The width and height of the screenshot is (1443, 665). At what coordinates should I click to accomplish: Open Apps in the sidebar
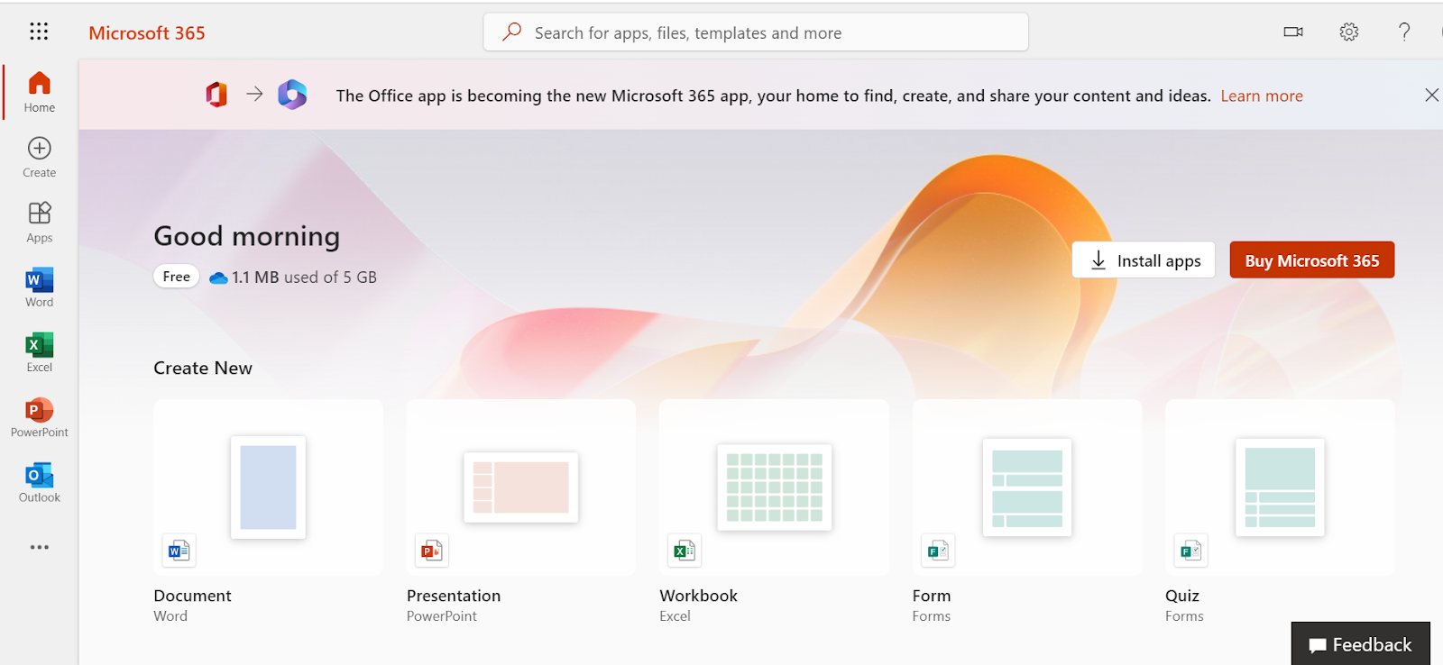pos(39,222)
